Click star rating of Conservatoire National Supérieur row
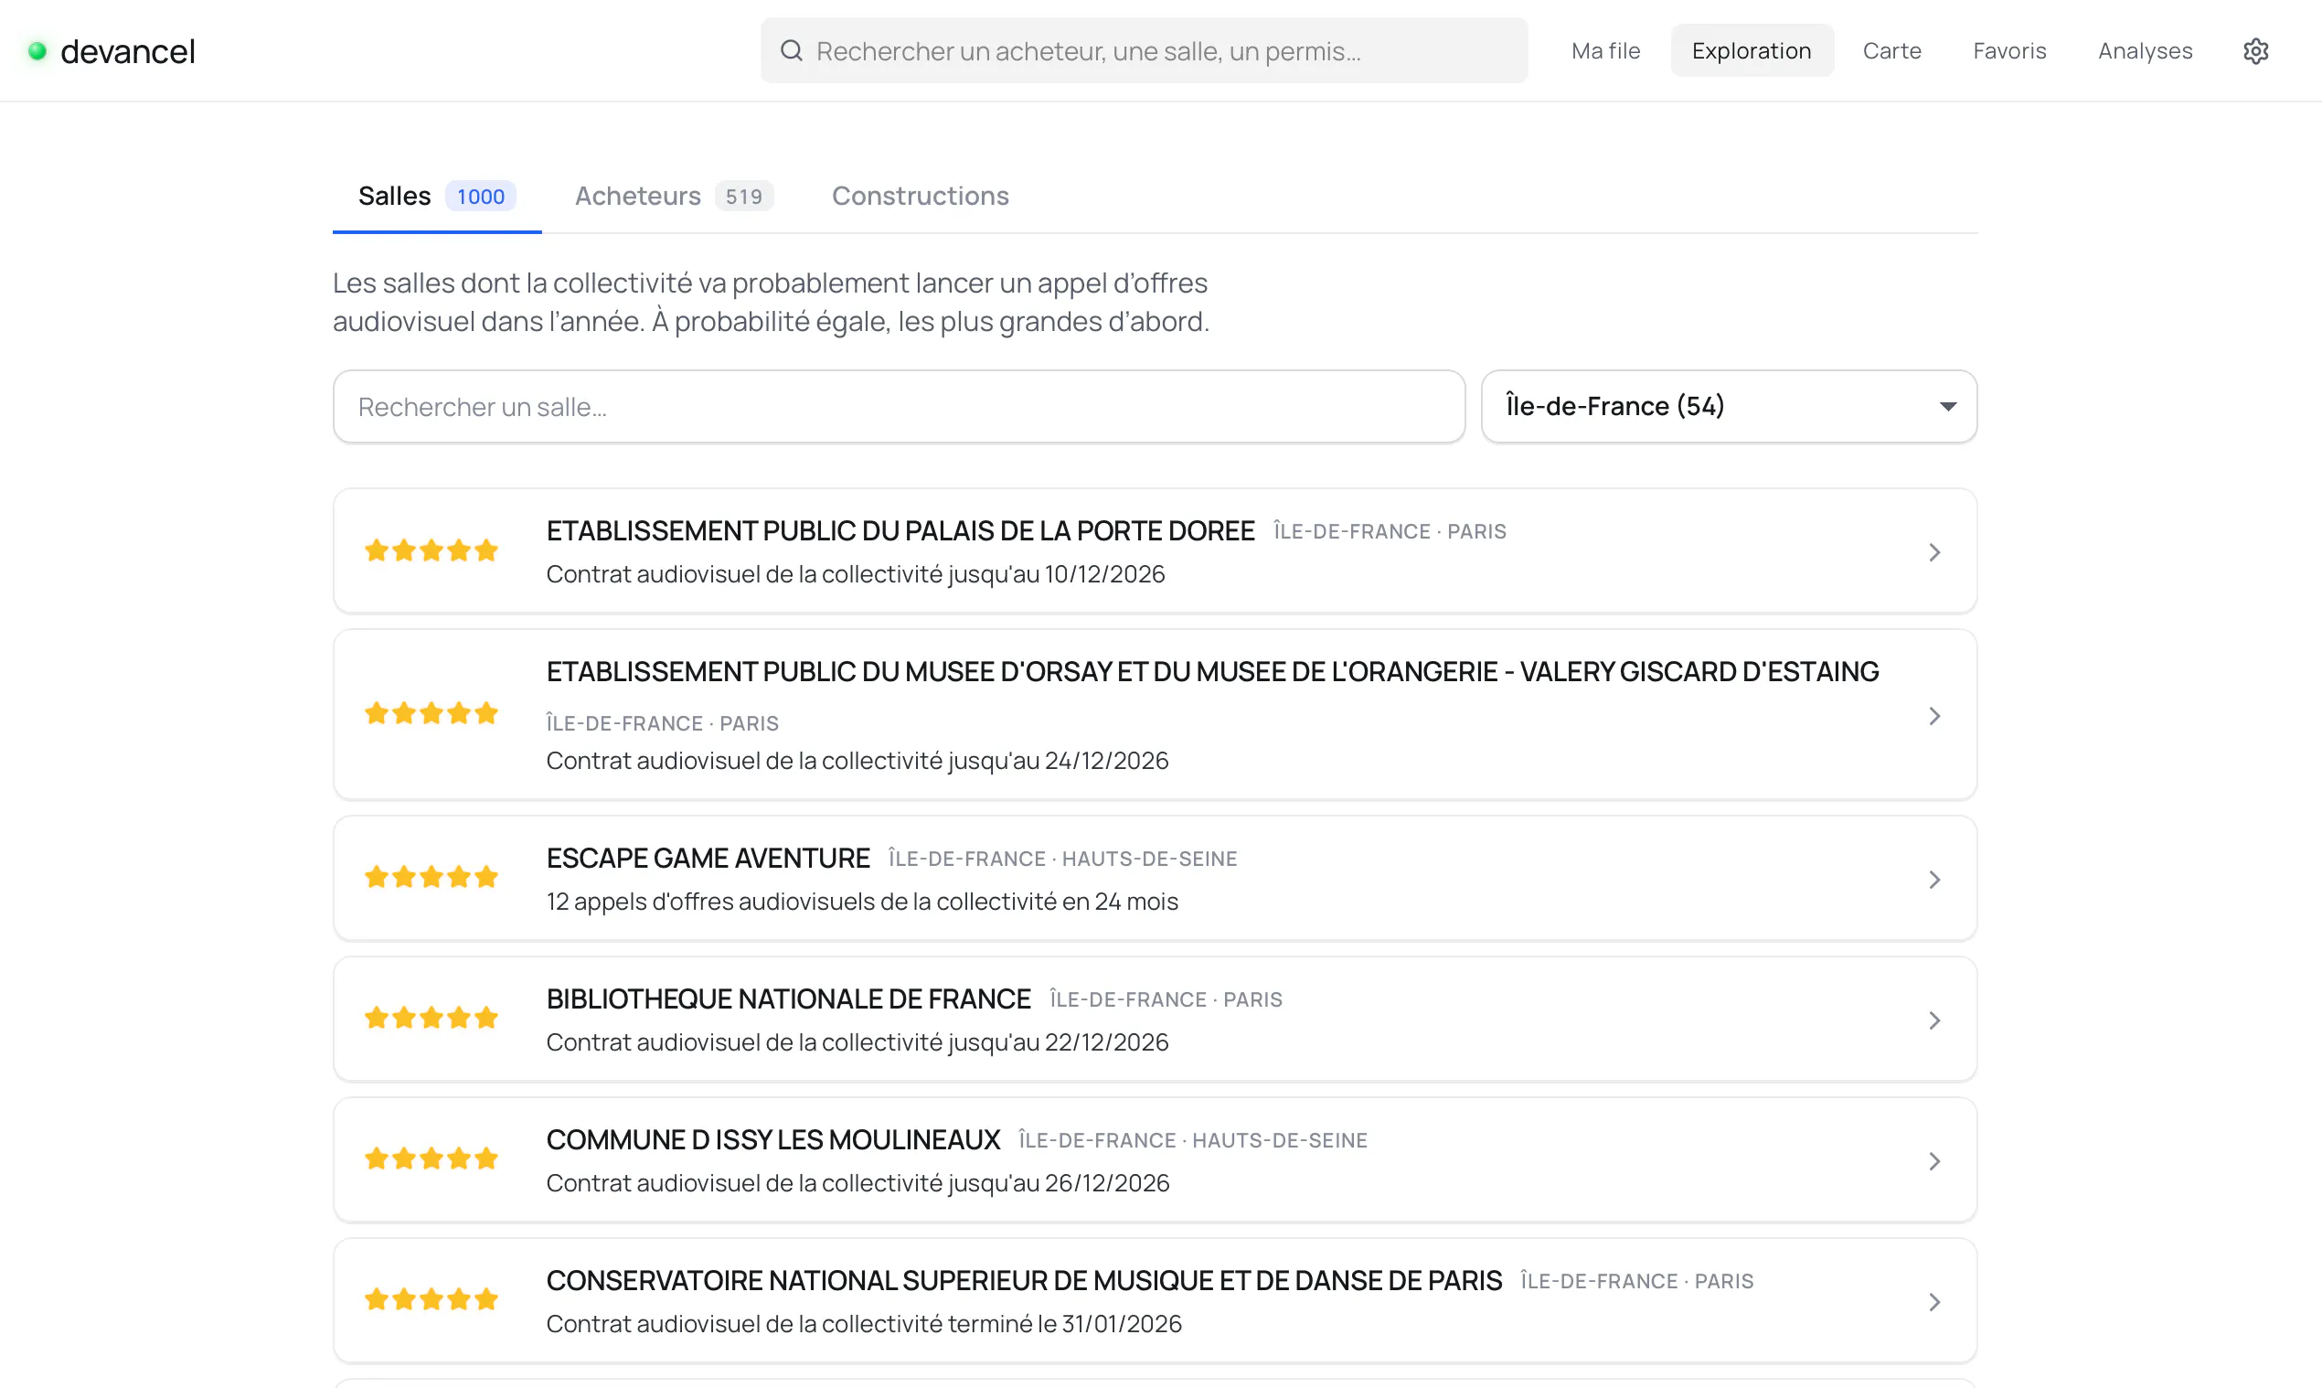The height and width of the screenshot is (1388, 2322). point(431,1299)
